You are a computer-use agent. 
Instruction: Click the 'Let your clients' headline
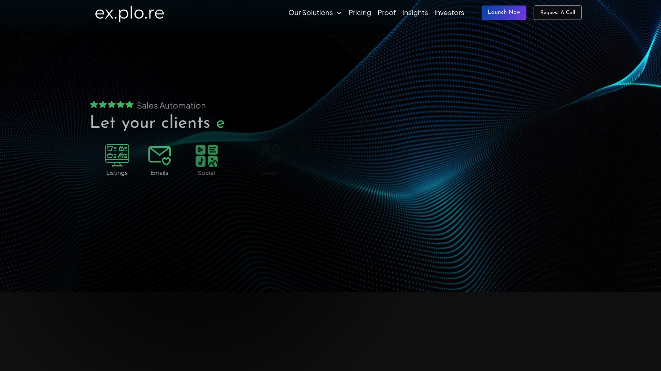(x=150, y=123)
